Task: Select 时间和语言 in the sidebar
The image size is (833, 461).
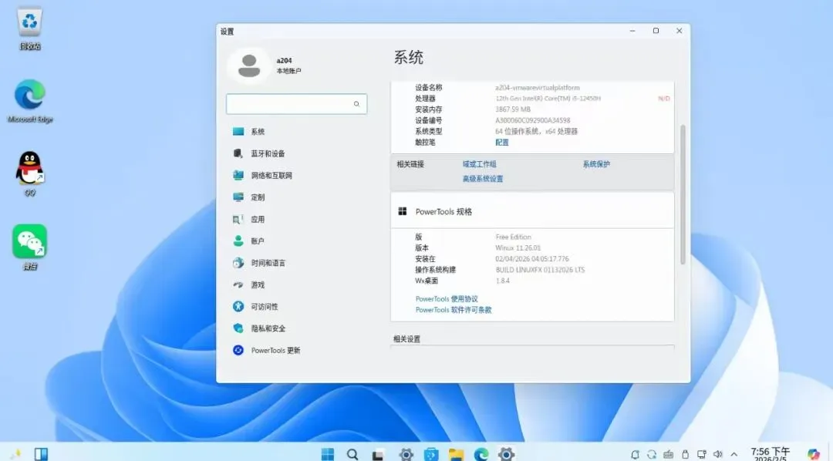Action: click(x=268, y=263)
